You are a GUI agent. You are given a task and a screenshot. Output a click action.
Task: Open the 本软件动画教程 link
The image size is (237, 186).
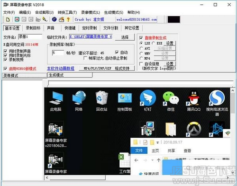point(61,69)
